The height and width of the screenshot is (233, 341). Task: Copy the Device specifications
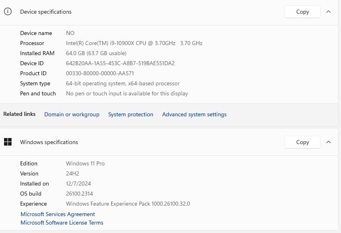point(302,12)
